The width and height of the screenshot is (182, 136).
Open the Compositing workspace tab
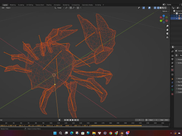coord(75,5)
